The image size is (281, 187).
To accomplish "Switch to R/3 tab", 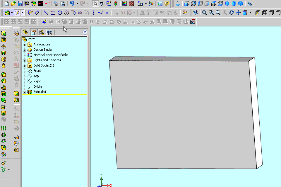I will (x=50, y=33).
